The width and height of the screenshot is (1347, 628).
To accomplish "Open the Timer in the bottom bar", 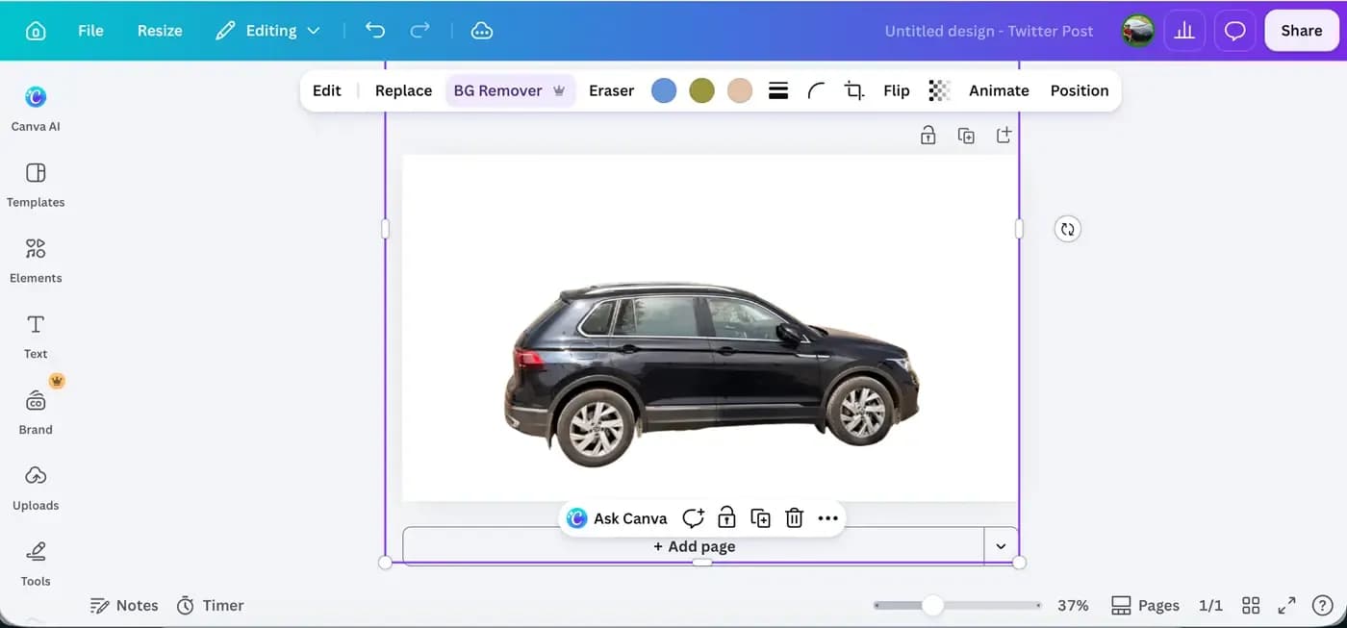I will pos(210,605).
